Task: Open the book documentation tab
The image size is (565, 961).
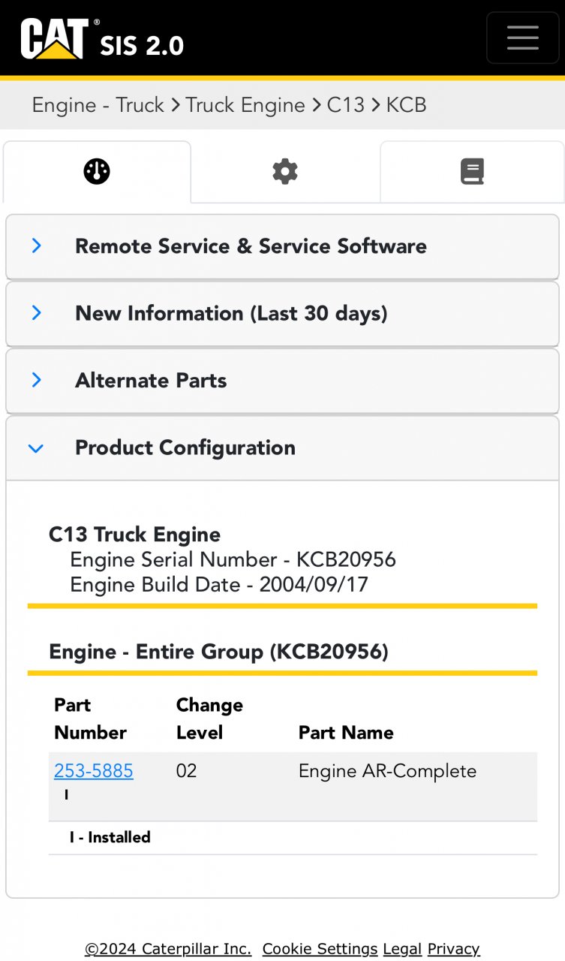Action: pyautogui.click(x=472, y=172)
